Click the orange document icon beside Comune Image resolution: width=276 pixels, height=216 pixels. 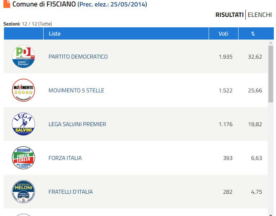(7, 4)
